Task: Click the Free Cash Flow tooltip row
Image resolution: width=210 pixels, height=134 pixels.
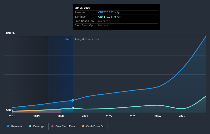Action: pos(116,21)
